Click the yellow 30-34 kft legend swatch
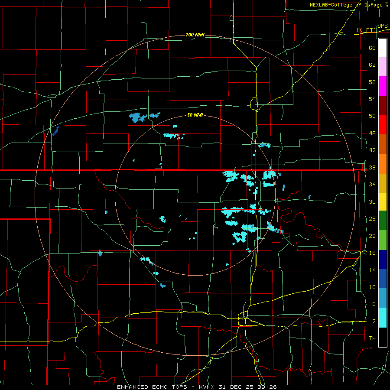 click(383, 202)
